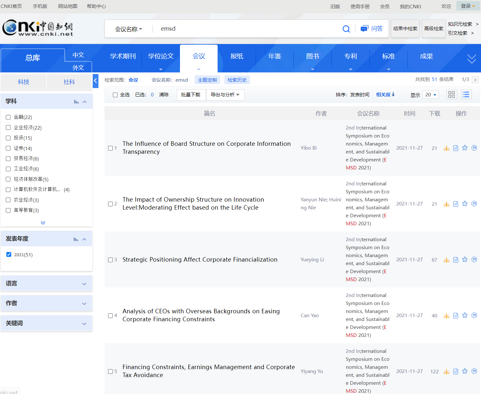Go to next results page arrow
Viewport: 481px width, 394px height.
pos(475,80)
